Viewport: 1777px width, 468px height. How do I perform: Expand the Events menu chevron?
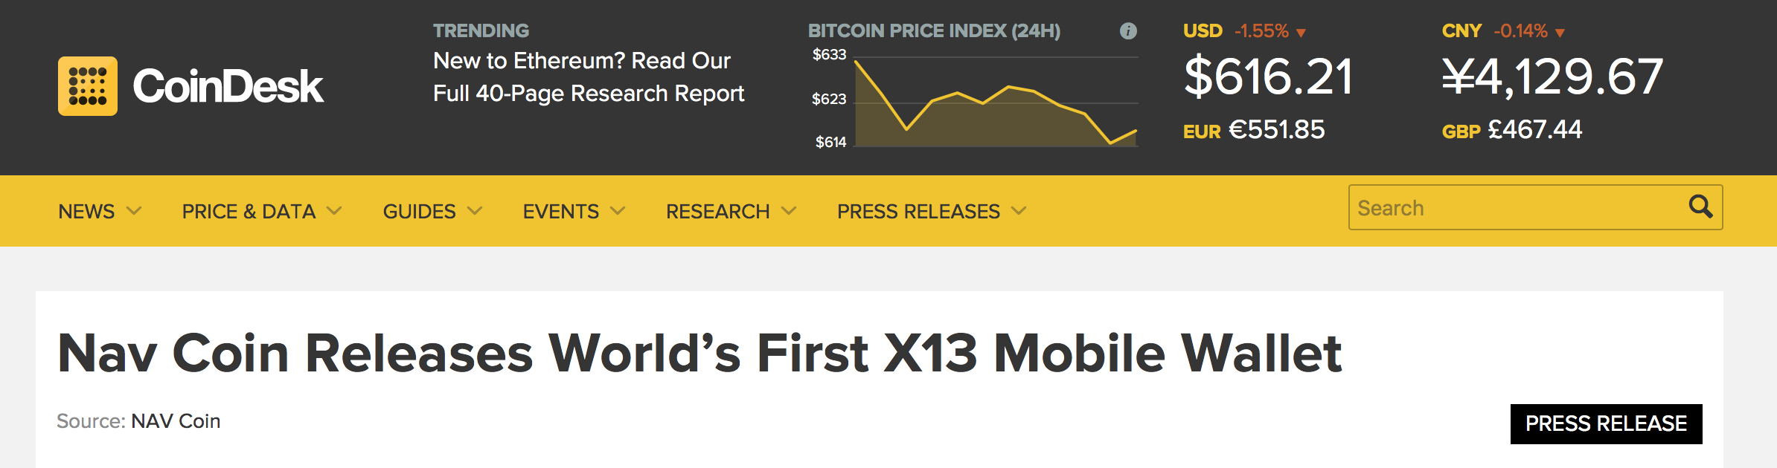618,211
